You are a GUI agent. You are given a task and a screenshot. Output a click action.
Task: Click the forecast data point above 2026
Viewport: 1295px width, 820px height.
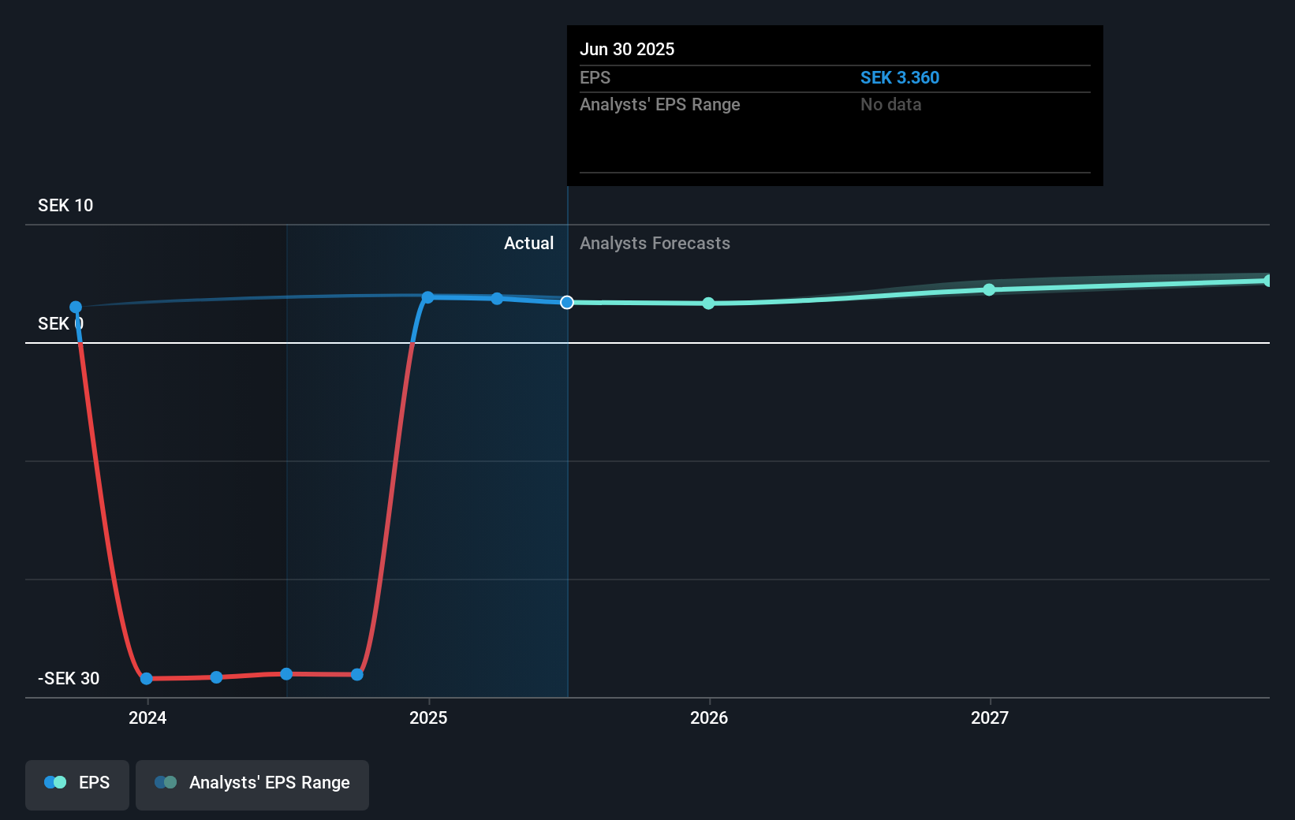click(x=708, y=304)
